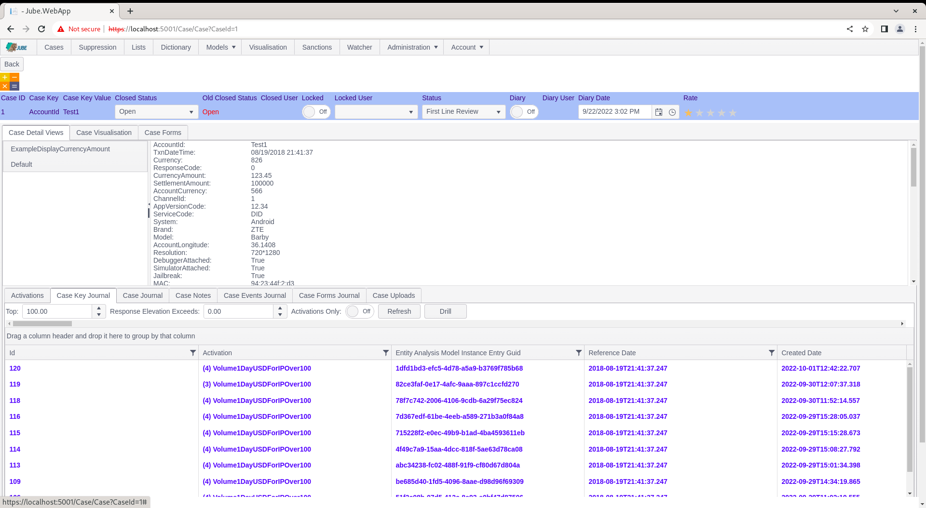This screenshot has width=926, height=508.
Task: Switch to the Case Events Journal tab
Action: [x=255, y=295]
